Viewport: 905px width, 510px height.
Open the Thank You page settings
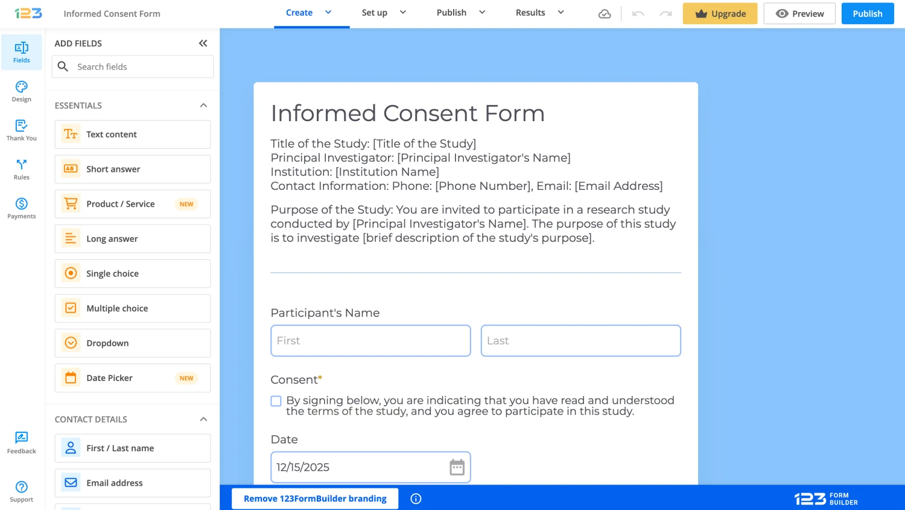tap(22, 130)
